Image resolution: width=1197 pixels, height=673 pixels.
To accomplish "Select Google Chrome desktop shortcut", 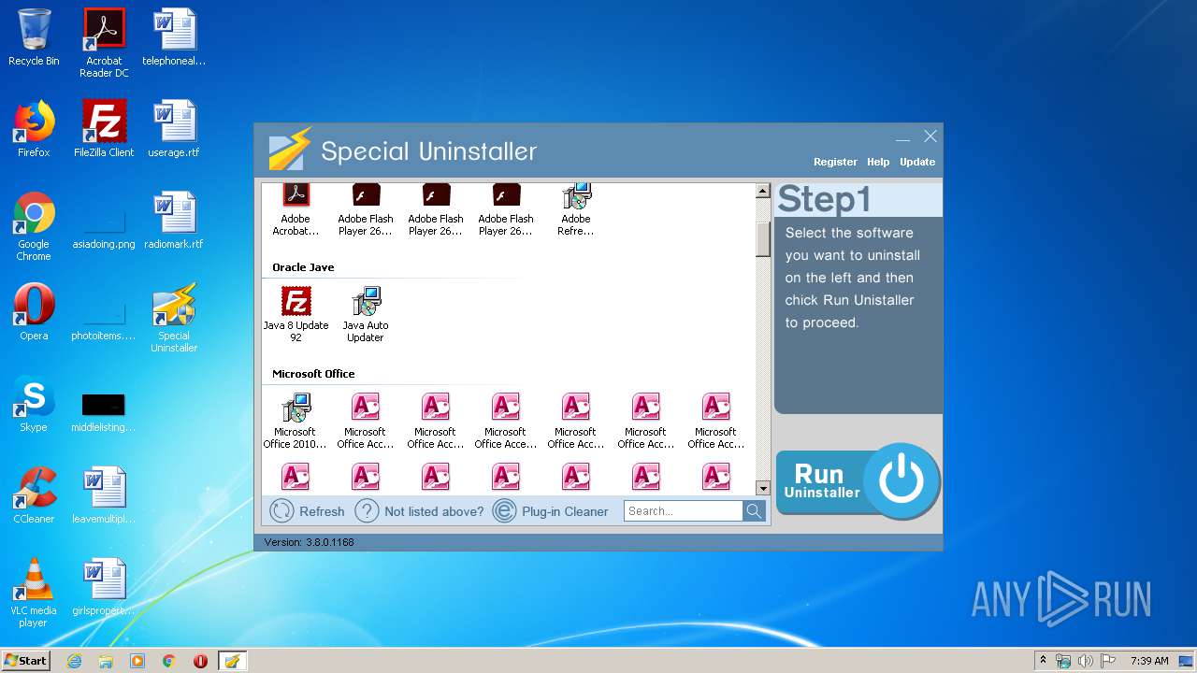I will click(34, 226).
